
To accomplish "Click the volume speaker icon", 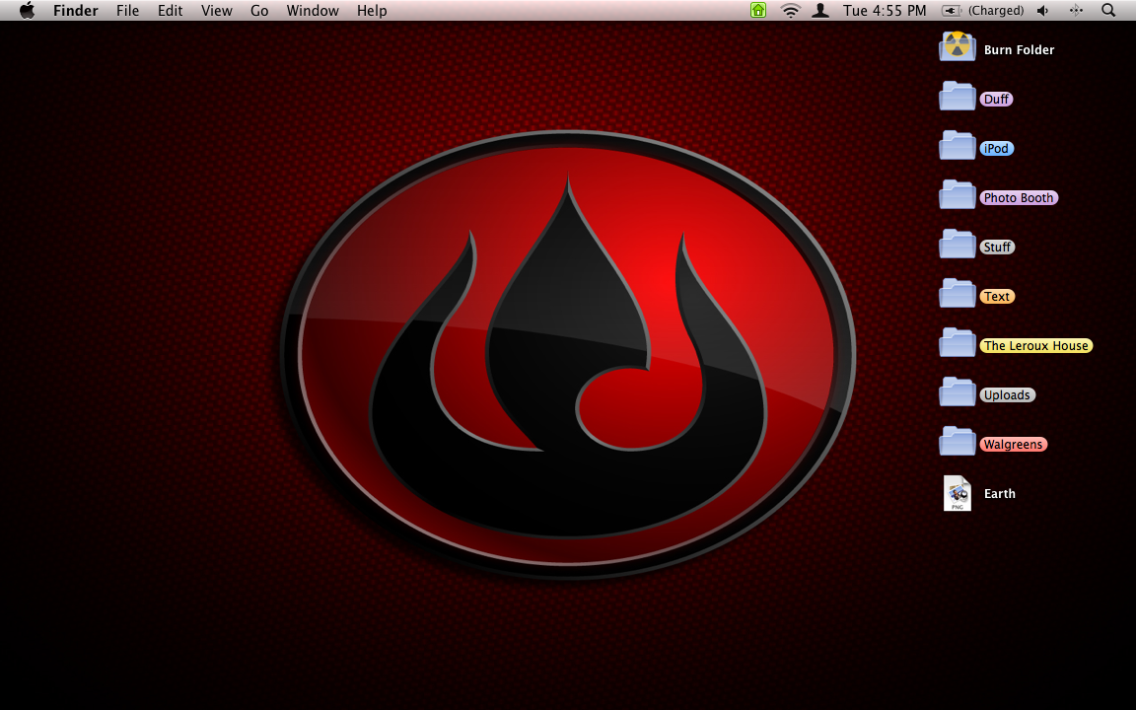I will pyautogui.click(x=1043, y=10).
